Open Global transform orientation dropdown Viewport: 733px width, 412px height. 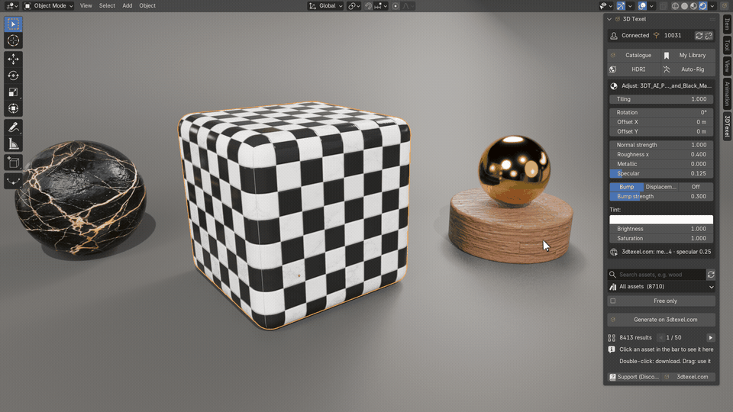[325, 6]
